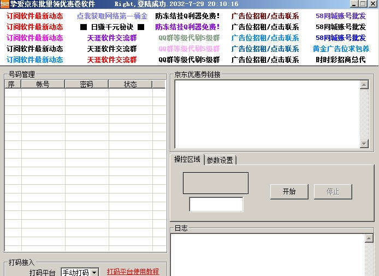Click scroll-up arrow of 京东优惠券链接 box

(x=364, y=85)
